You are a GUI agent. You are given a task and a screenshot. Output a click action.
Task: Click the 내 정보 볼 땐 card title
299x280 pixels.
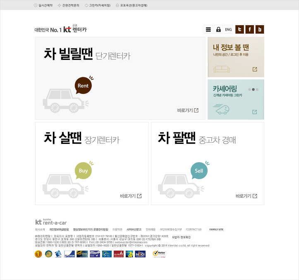(x=231, y=47)
